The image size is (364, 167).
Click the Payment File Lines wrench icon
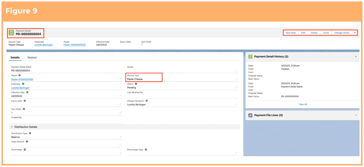[250, 115]
